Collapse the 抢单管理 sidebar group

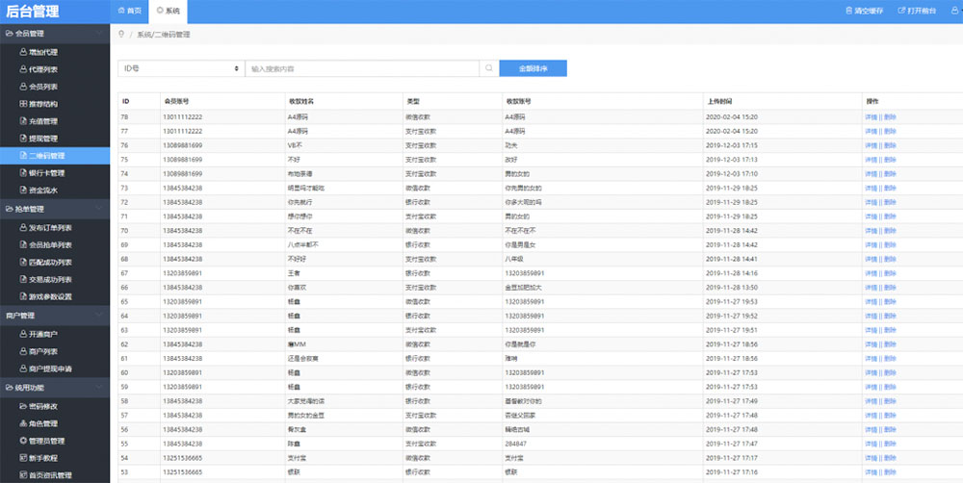pos(55,209)
